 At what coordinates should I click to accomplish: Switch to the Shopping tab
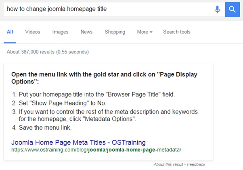tap(115, 32)
